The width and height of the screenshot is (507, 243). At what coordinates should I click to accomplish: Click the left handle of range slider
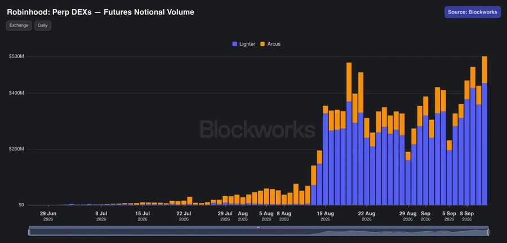click(29, 232)
